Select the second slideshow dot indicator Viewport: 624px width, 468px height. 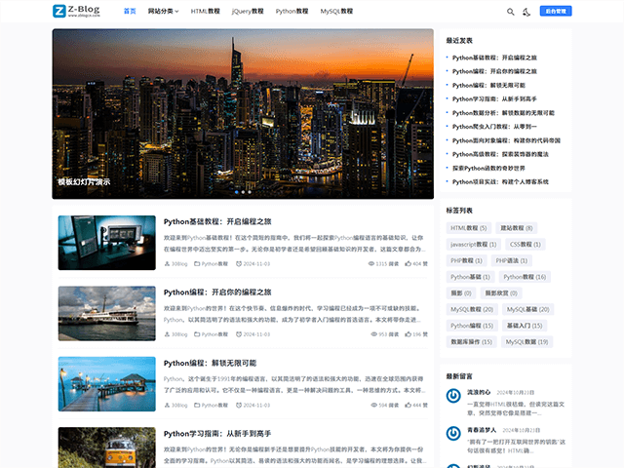tap(243, 192)
